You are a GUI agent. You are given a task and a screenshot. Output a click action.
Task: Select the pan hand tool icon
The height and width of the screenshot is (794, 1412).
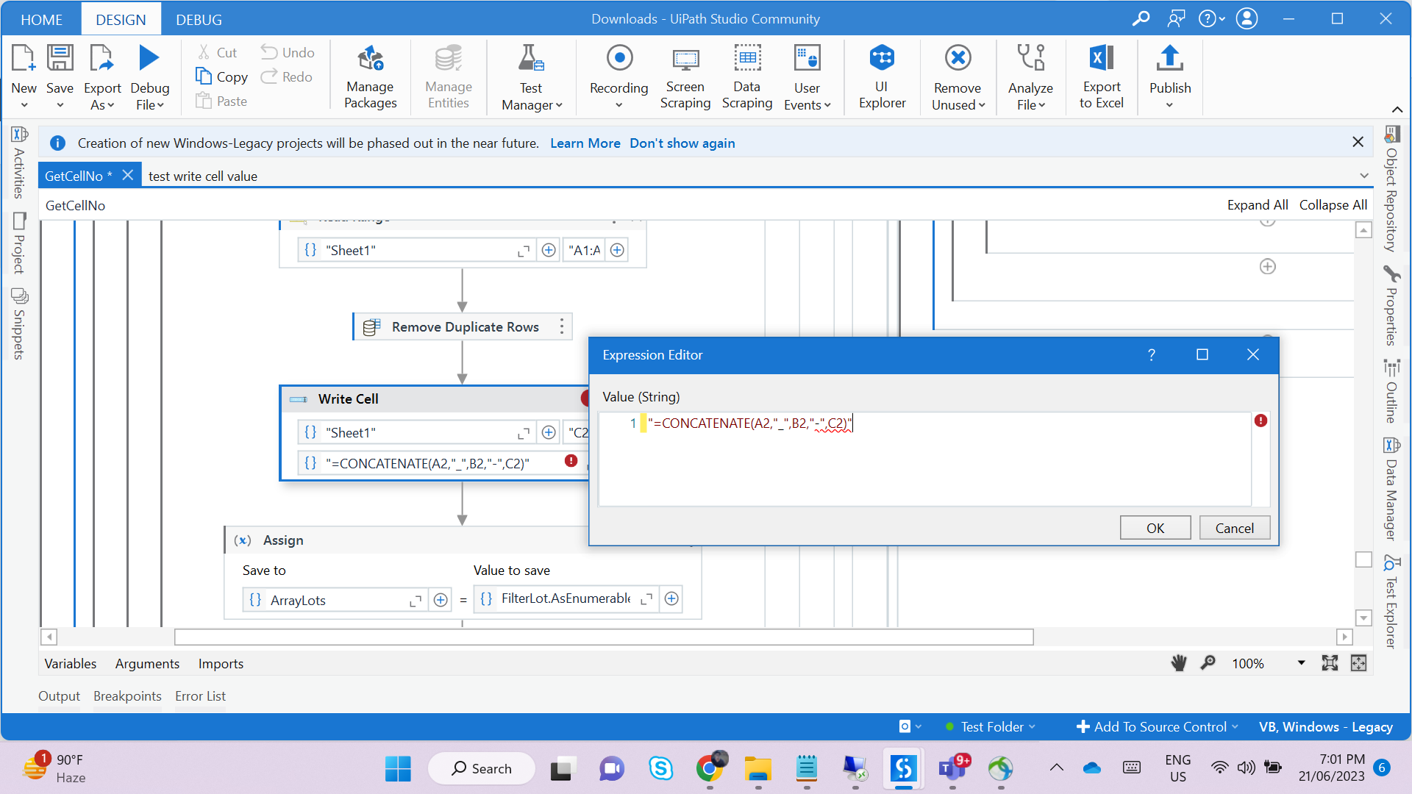tap(1179, 663)
